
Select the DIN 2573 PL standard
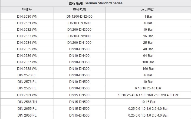pos(27,75)
